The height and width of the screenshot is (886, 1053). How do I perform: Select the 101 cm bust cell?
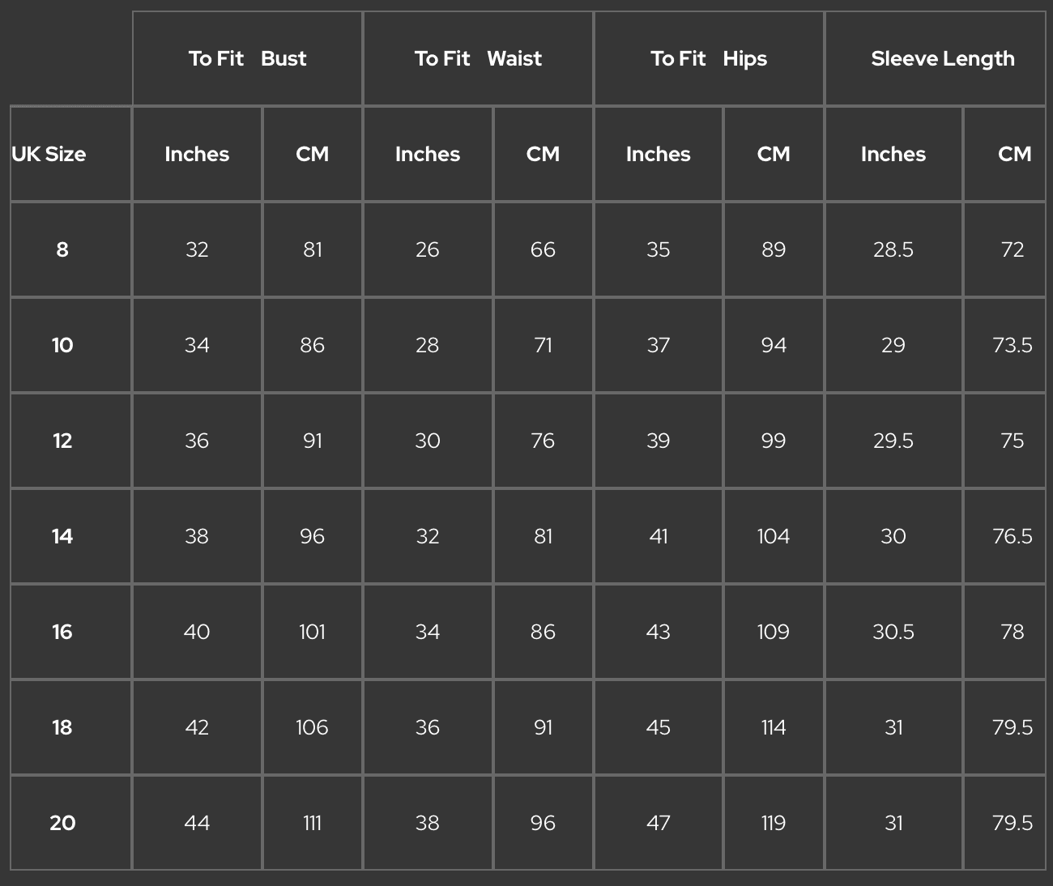click(x=312, y=632)
